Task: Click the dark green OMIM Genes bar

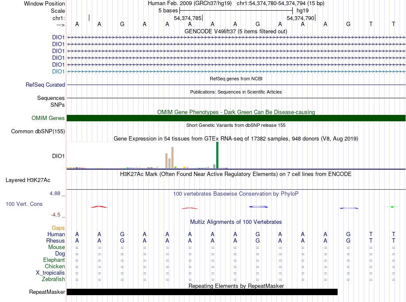Action: 236,118
